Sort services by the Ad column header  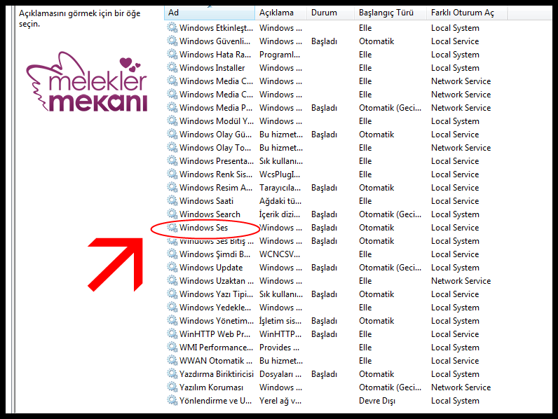(x=209, y=13)
